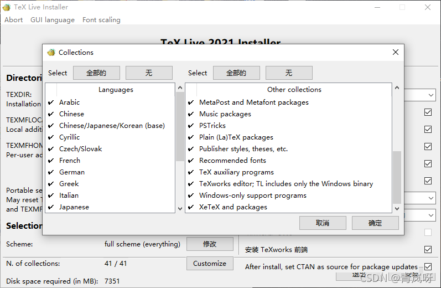441x288 pixels.
Task: Click Collections dialog icon in title bar
Action: coord(51,53)
